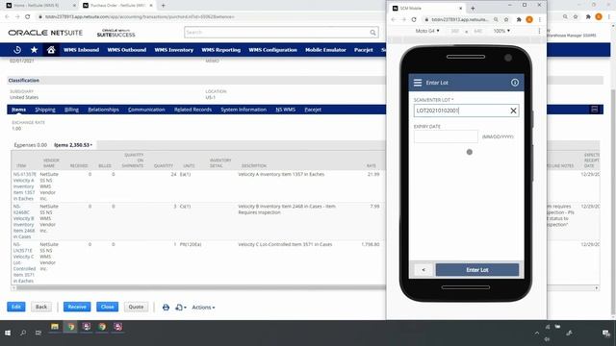Open WMS Inbound menu
Image resolution: width=616 pixels, height=346 pixels.
tap(81, 50)
